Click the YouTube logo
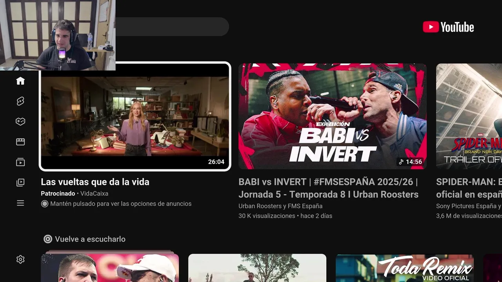 (x=448, y=27)
